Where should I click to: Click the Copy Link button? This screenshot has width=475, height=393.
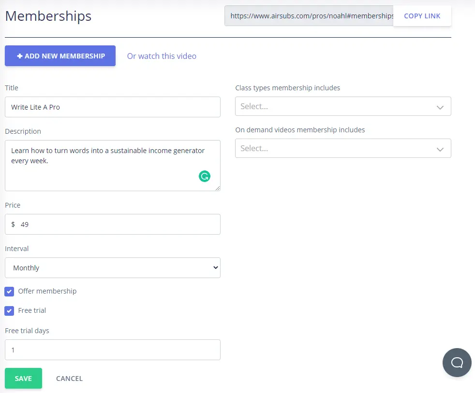(422, 16)
